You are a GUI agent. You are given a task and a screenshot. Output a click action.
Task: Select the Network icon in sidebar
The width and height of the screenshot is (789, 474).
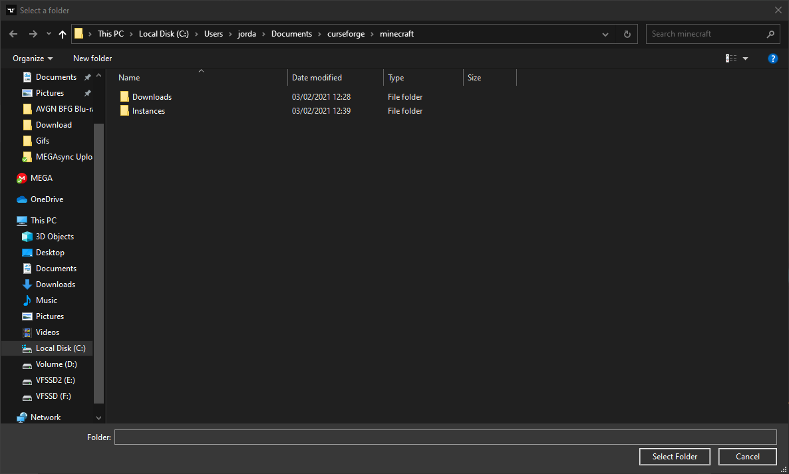(22, 417)
